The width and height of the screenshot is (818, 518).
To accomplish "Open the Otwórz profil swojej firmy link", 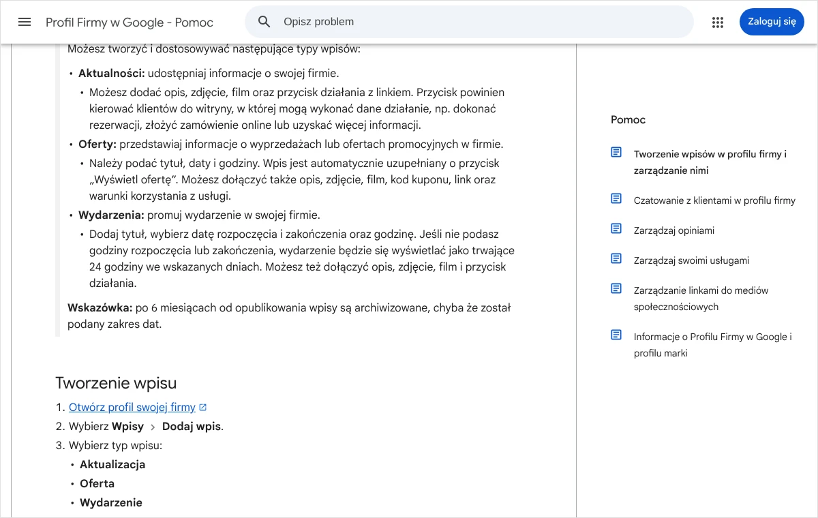I will coord(132,408).
